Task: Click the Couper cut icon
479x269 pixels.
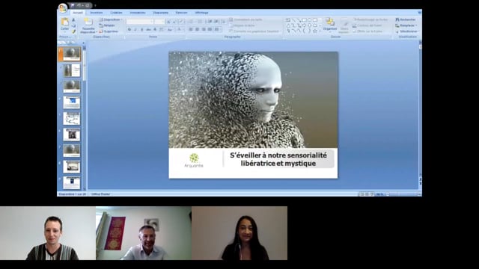Action: point(73,20)
